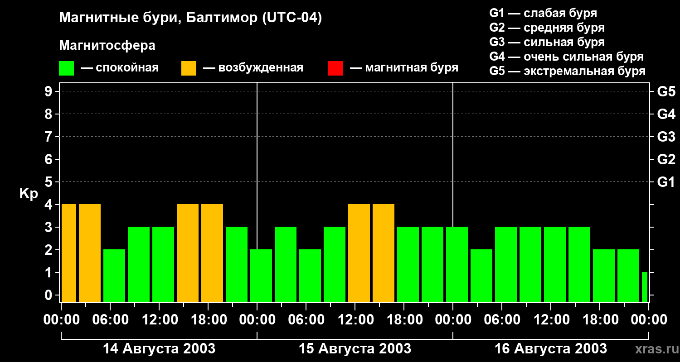Click the '14 Августа 2003' date label
Screen dimensions: 680x362
[x=159, y=349]
